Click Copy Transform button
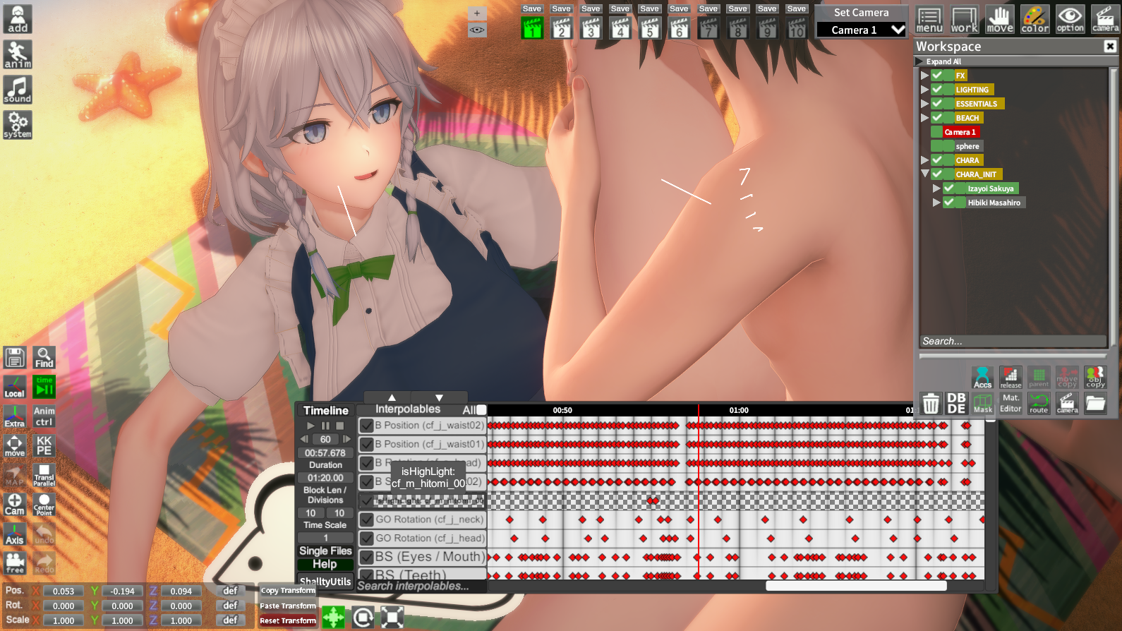The image size is (1122, 631). 288,591
